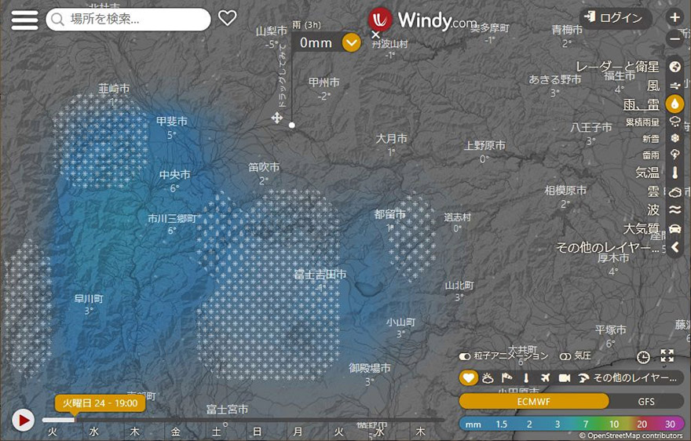Select the clouds layer icon
The height and width of the screenshot is (441, 691).
(675, 191)
